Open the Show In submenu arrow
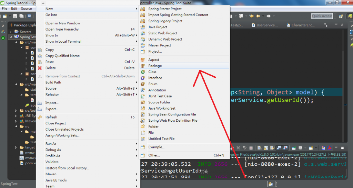The height and width of the screenshot is (188, 353). (x=137, y=35)
